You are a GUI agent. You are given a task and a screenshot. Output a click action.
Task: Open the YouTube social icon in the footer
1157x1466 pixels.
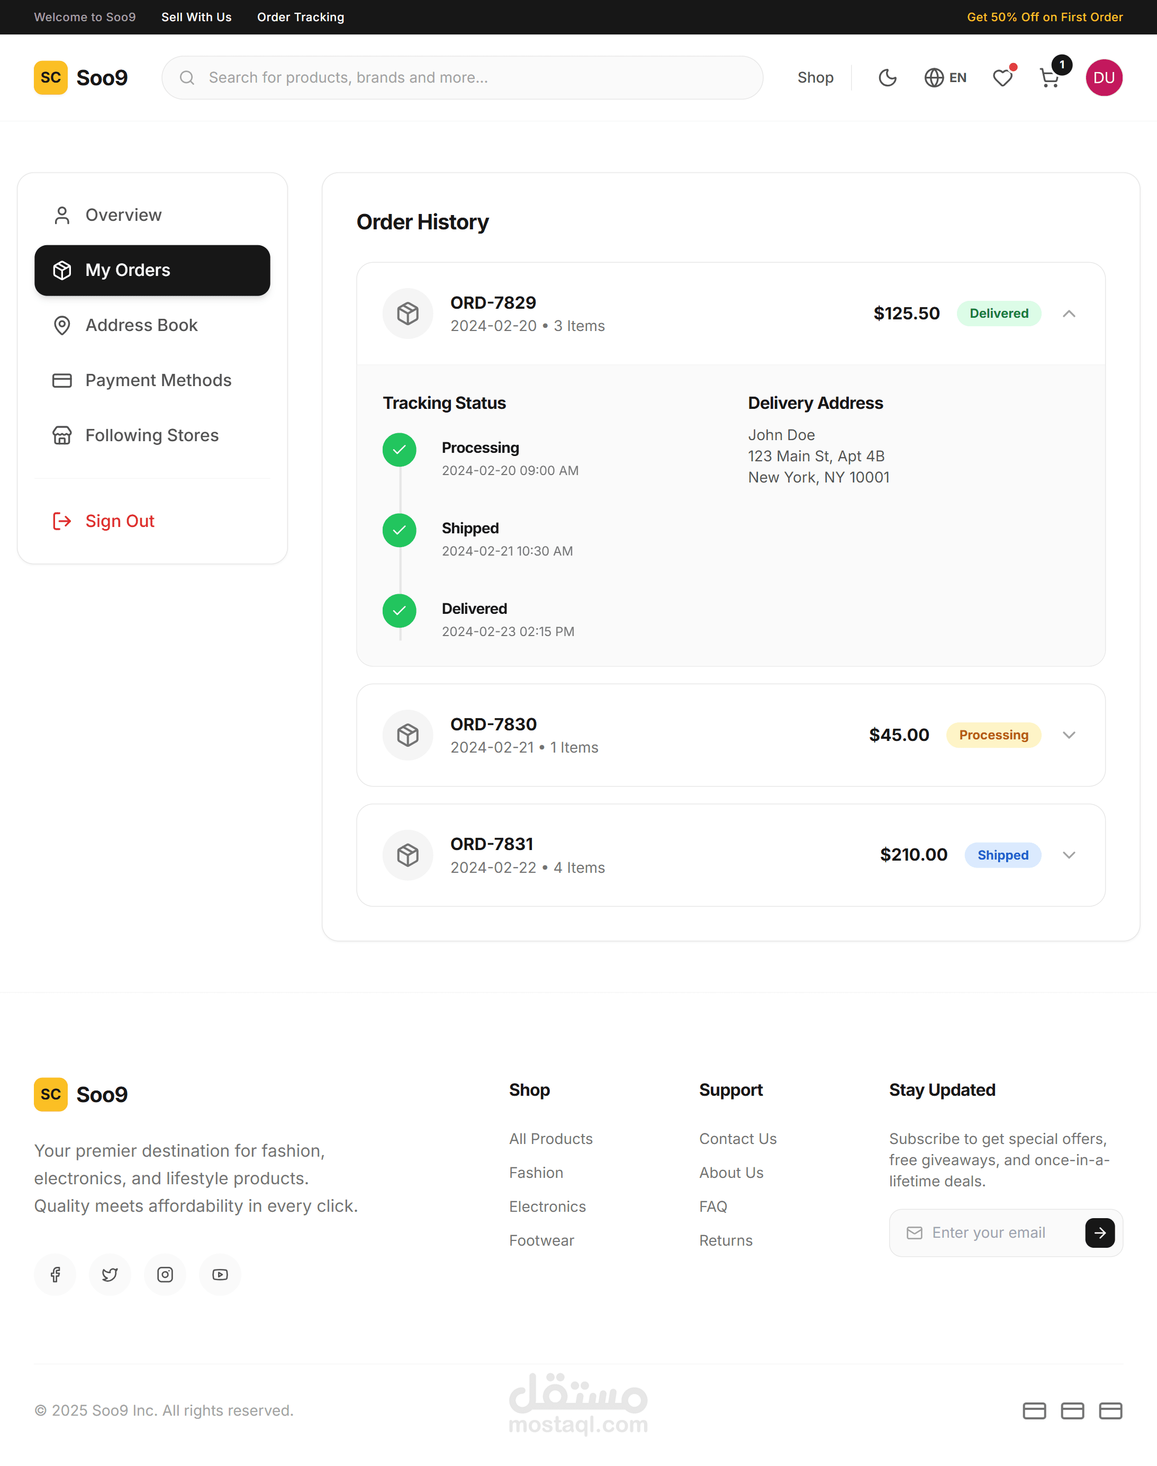click(220, 1274)
